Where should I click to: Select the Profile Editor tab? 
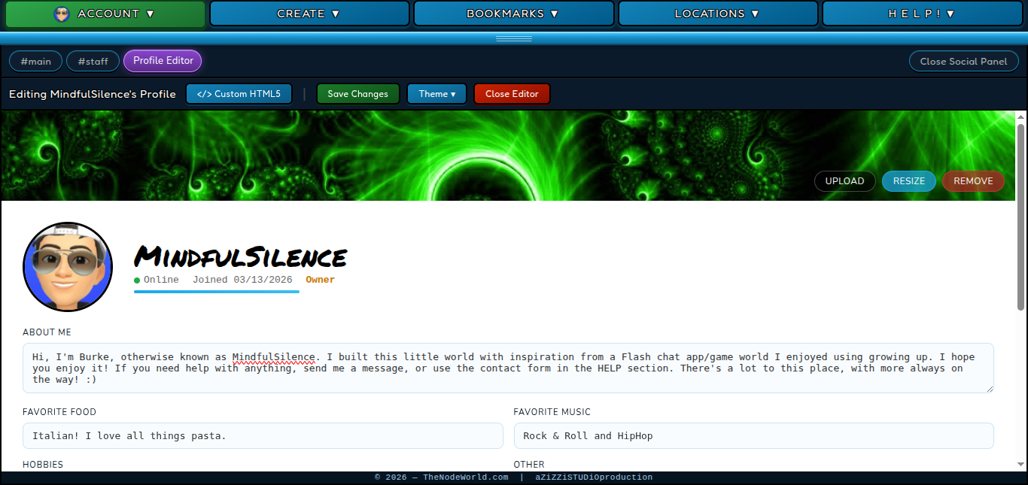163,61
